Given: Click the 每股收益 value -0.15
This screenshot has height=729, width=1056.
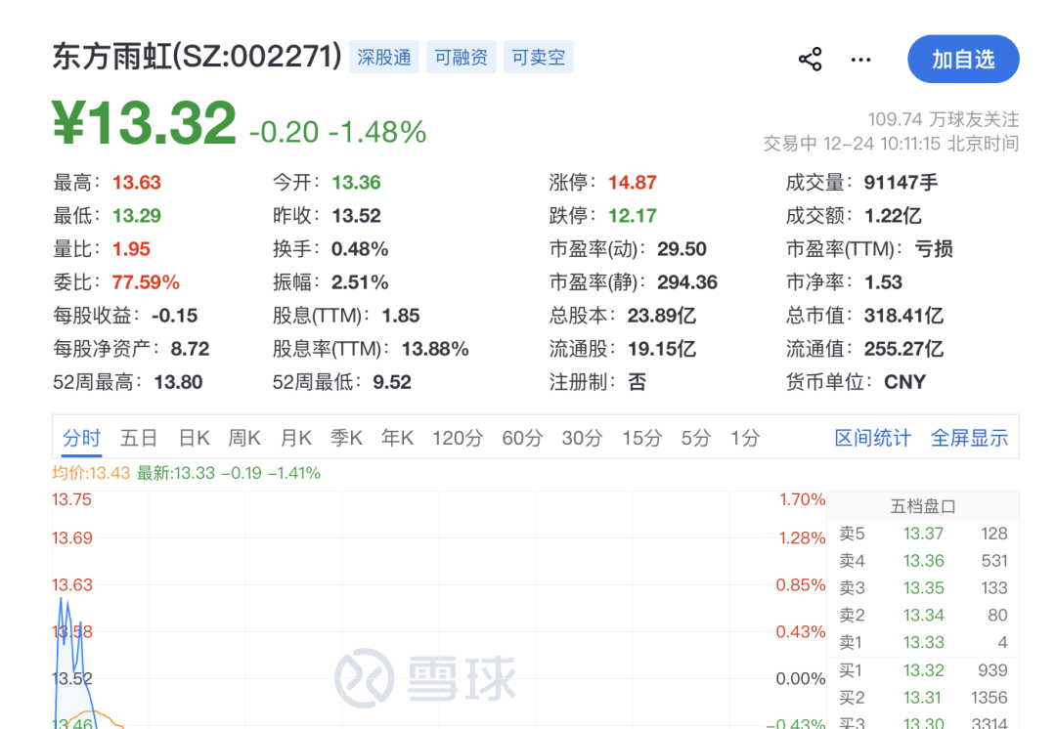Looking at the screenshot, I should (x=175, y=316).
